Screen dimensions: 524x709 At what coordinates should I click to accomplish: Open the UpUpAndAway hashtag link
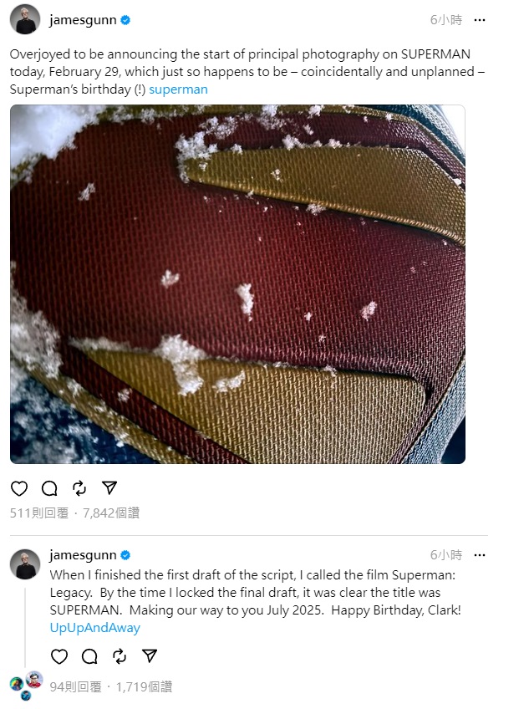pos(95,628)
